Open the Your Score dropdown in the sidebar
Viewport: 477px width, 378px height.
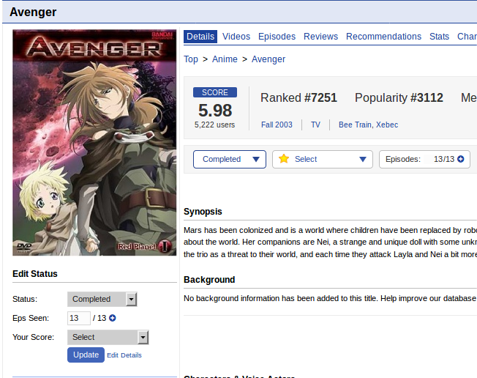coord(108,337)
